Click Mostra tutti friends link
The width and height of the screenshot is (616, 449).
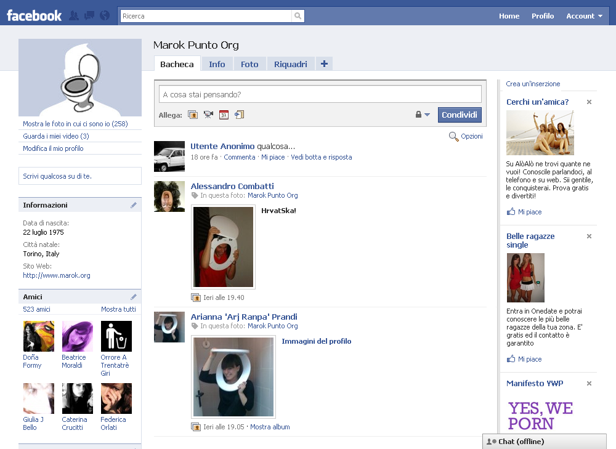(x=119, y=309)
